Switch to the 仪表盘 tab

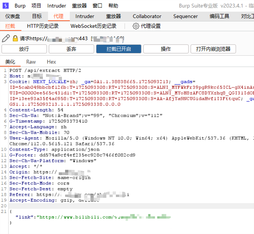(x=13, y=16)
